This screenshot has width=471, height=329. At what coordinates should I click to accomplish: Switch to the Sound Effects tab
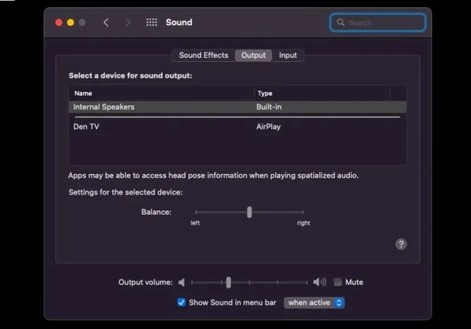(204, 55)
